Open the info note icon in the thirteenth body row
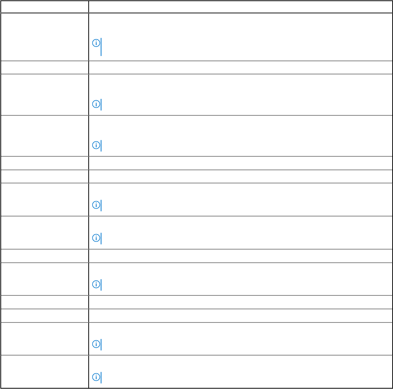 coord(96,344)
